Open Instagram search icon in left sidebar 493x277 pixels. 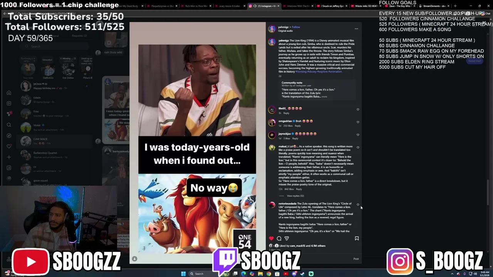[x=9, y=125]
